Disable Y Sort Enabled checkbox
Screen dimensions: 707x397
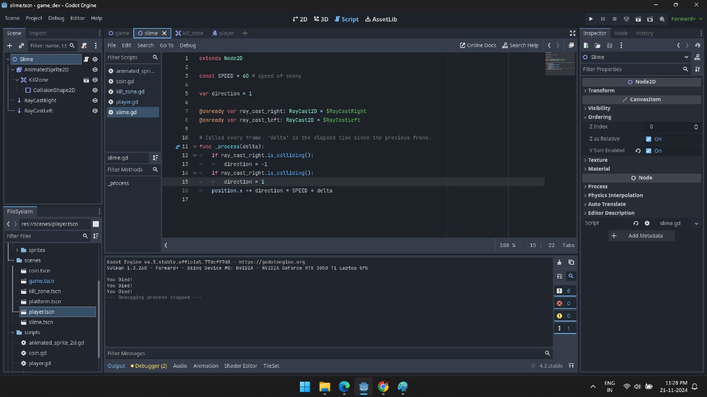[648, 151]
